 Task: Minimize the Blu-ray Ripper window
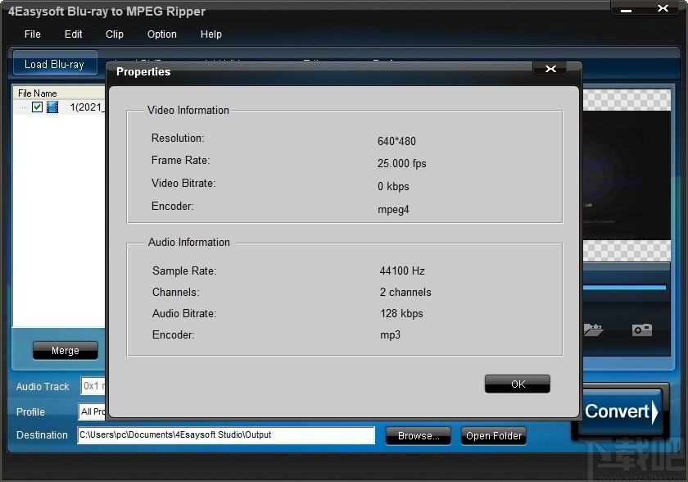[x=626, y=9]
